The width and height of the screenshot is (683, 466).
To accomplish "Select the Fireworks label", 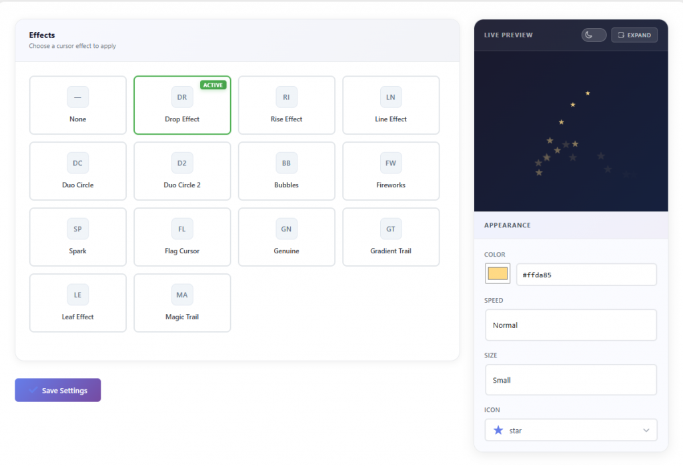I will 391,185.
